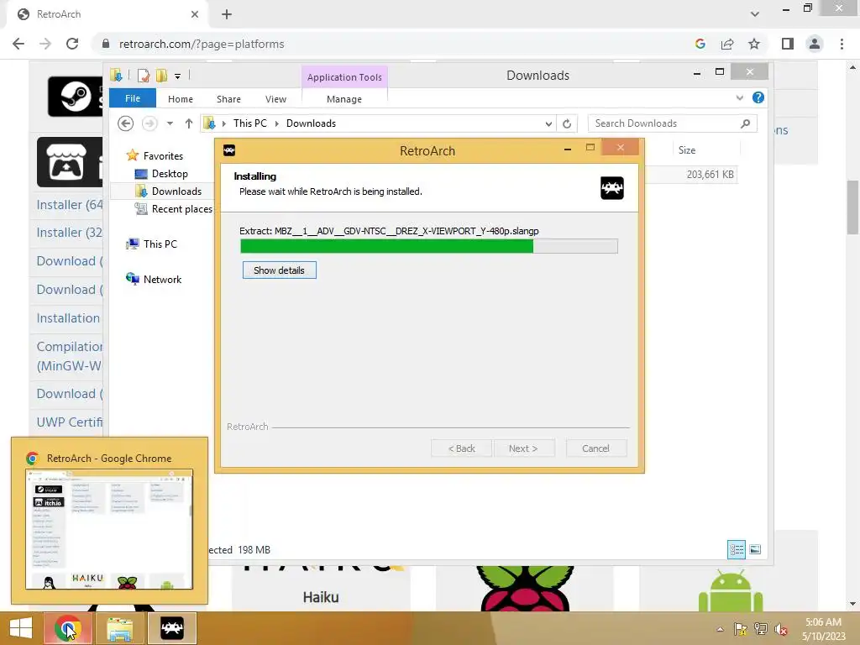Click the Next button in RetroArch installer
Image resolution: width=860 pixels, height=645 pixels.
point(523,448)
